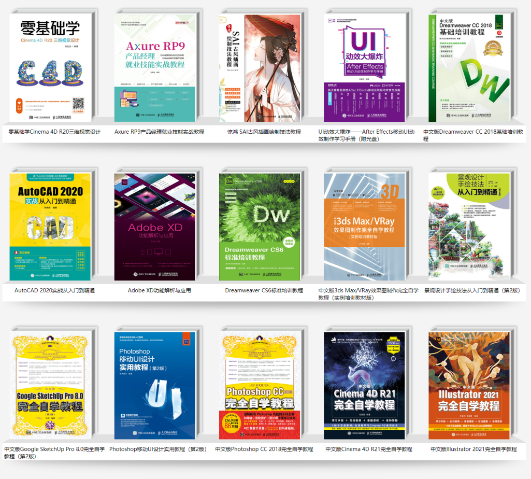The width and height of the screenshot is (531, 479).
Task: Open the UI动效大爆炸 book cover
Action: click(364, 68)
